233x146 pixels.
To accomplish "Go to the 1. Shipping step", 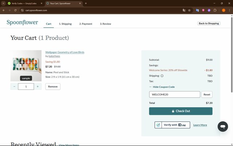I will coord(65,24).
